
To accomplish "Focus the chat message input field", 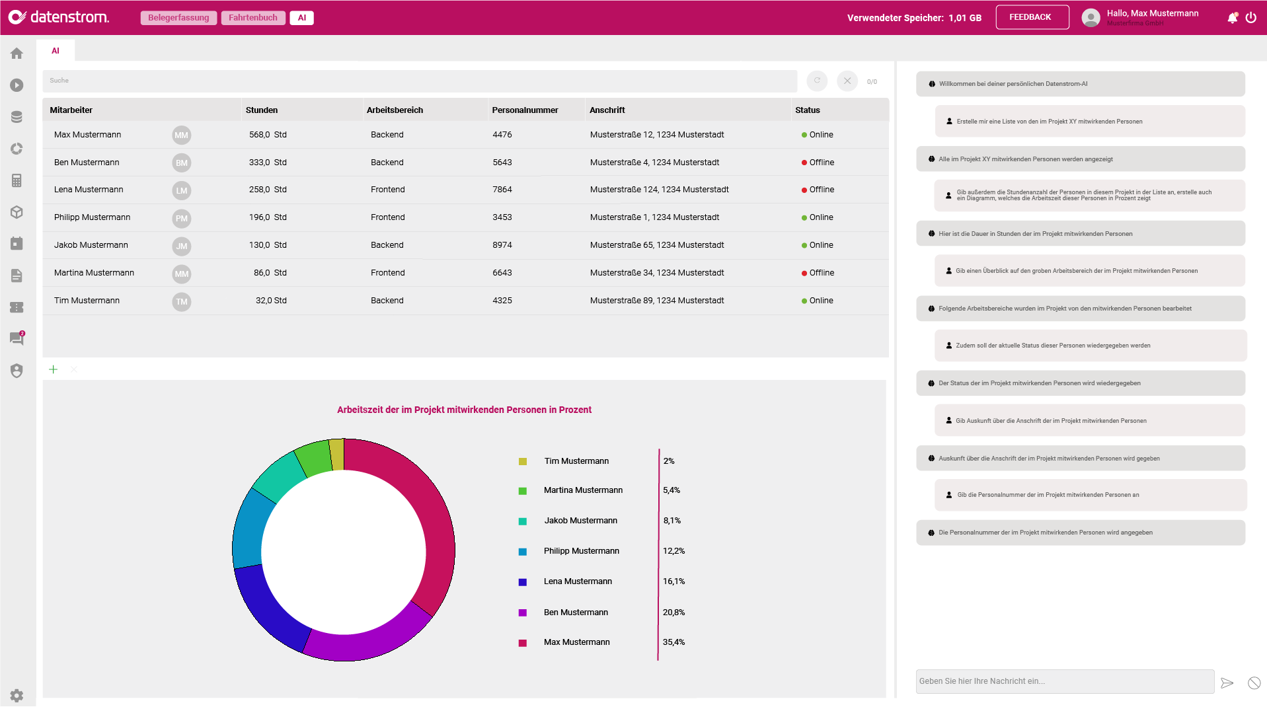I will 1064,681.
